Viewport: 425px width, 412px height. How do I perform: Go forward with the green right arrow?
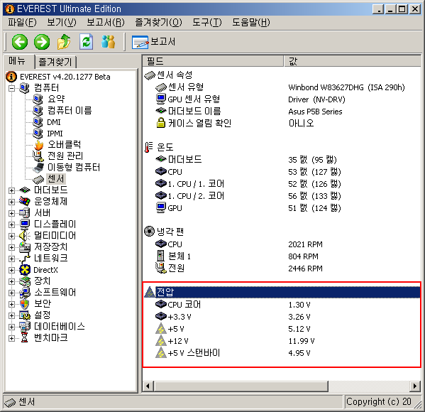point(42,42)
